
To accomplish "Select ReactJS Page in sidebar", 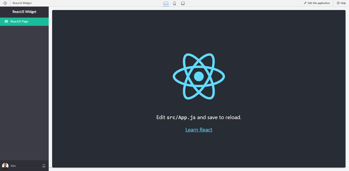I will point(24,22).
